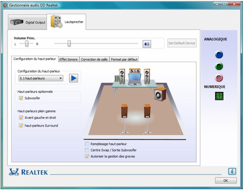Click the center speaker above the laptop
243x190 pixels.
(135, 71)
